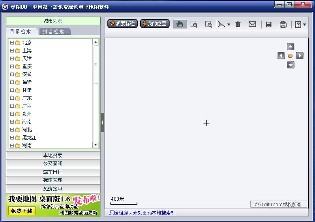Viewport: 315px width, 222px height.
Task: Open the 本地搜索 panel
Action: (x=53, y=156)
